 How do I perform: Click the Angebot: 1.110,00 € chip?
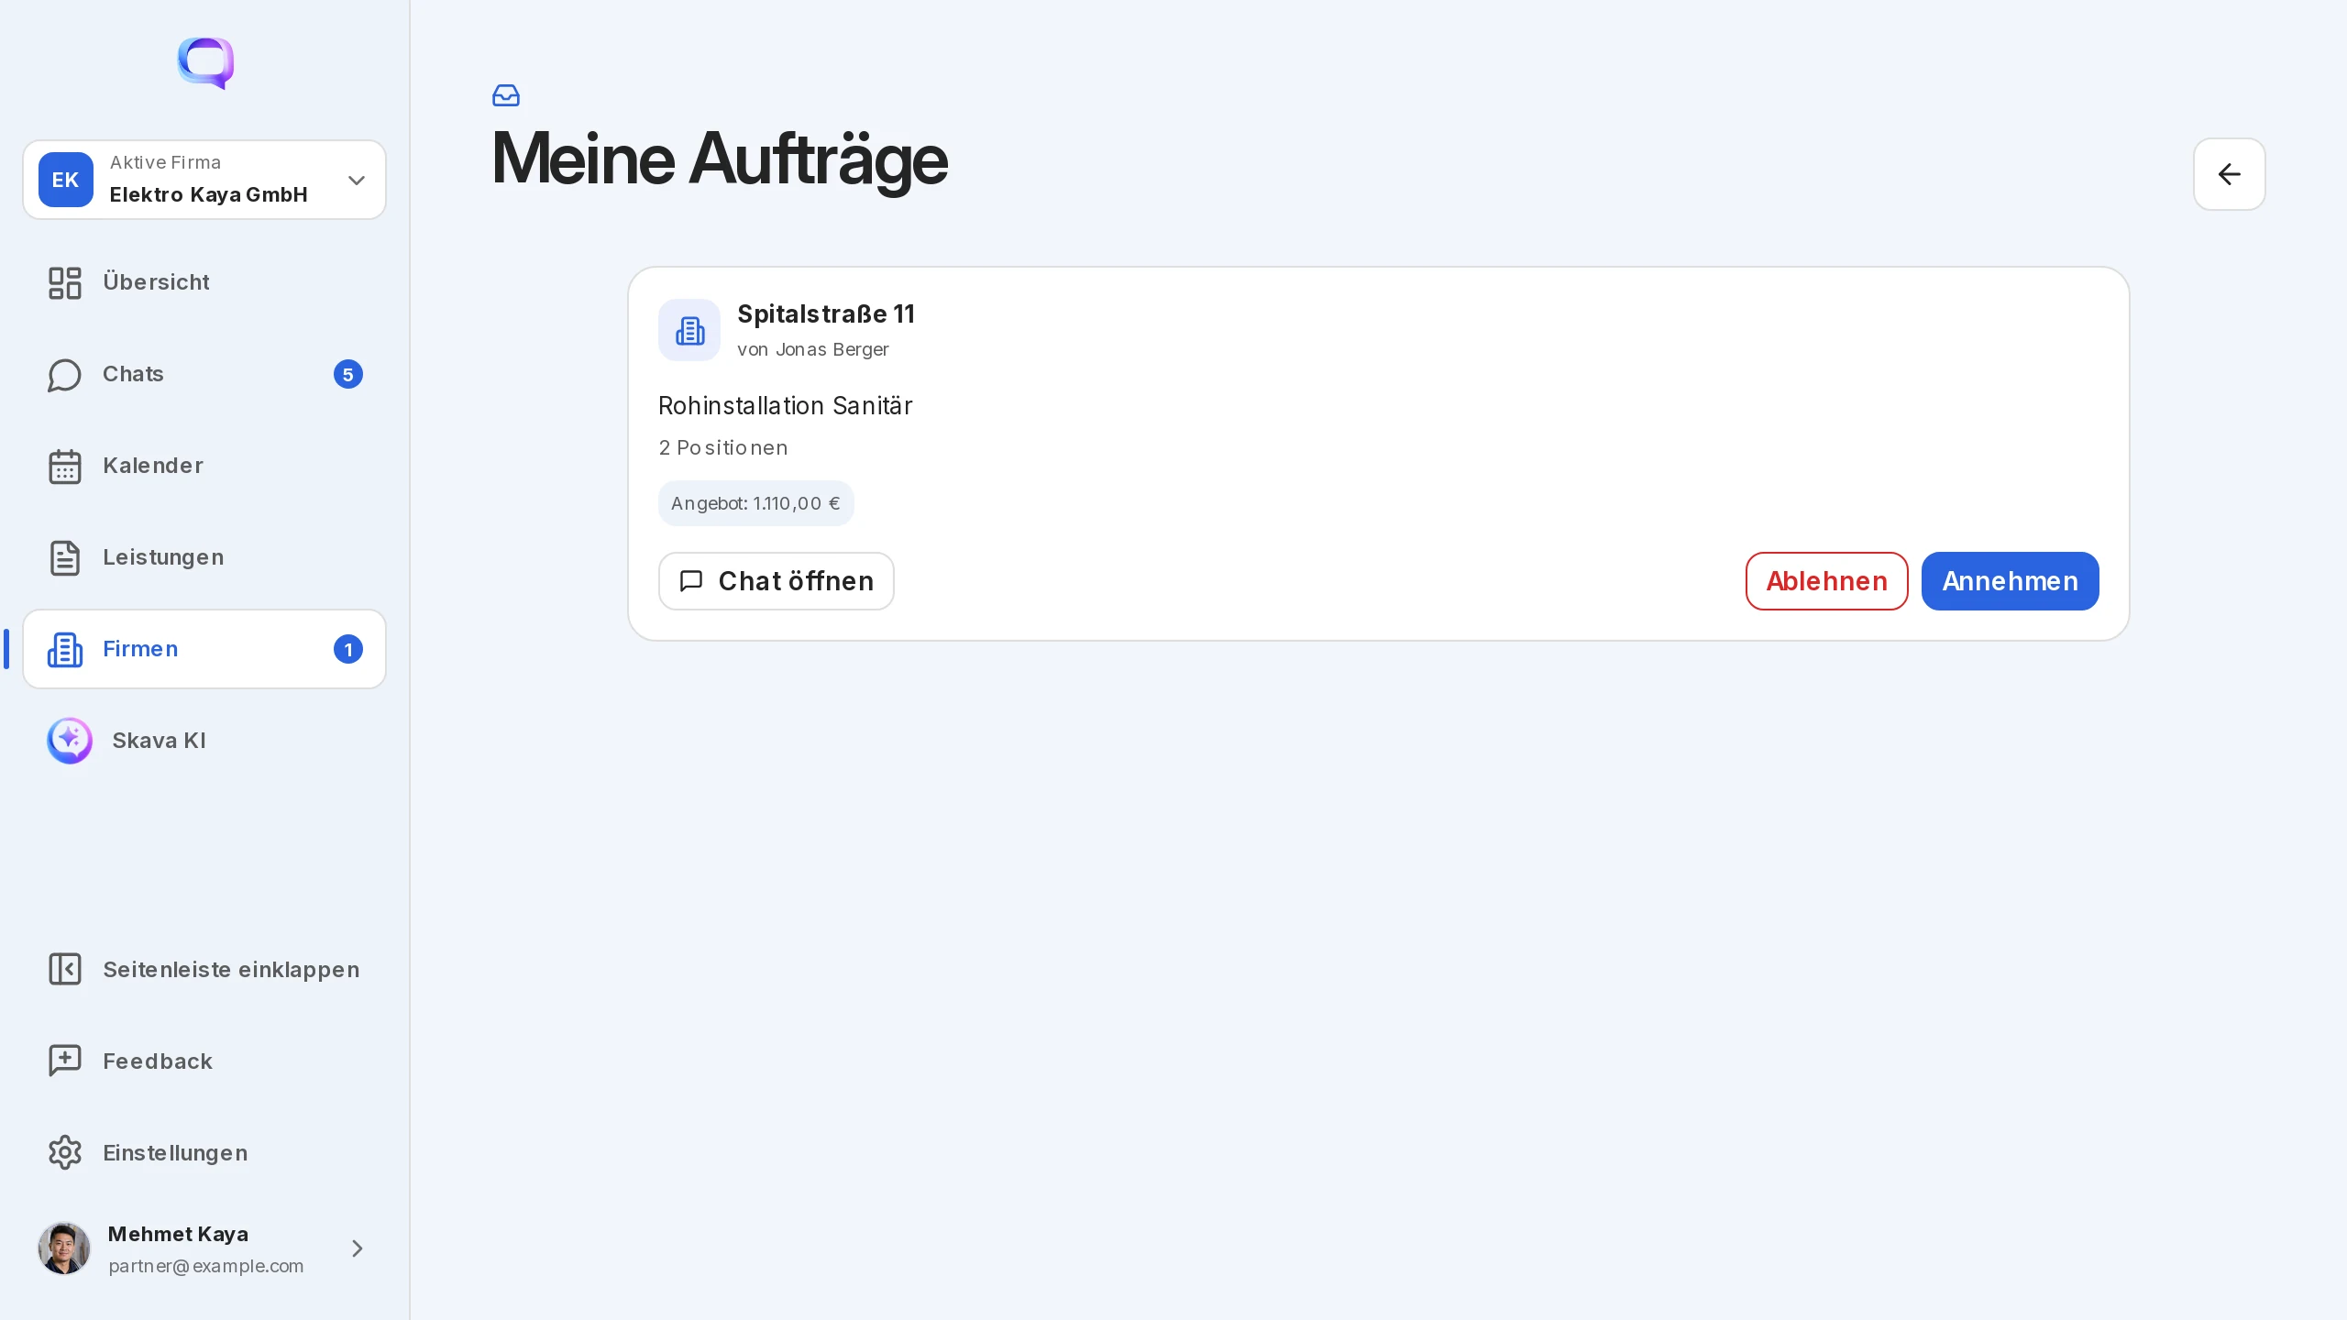click(755, 503)
